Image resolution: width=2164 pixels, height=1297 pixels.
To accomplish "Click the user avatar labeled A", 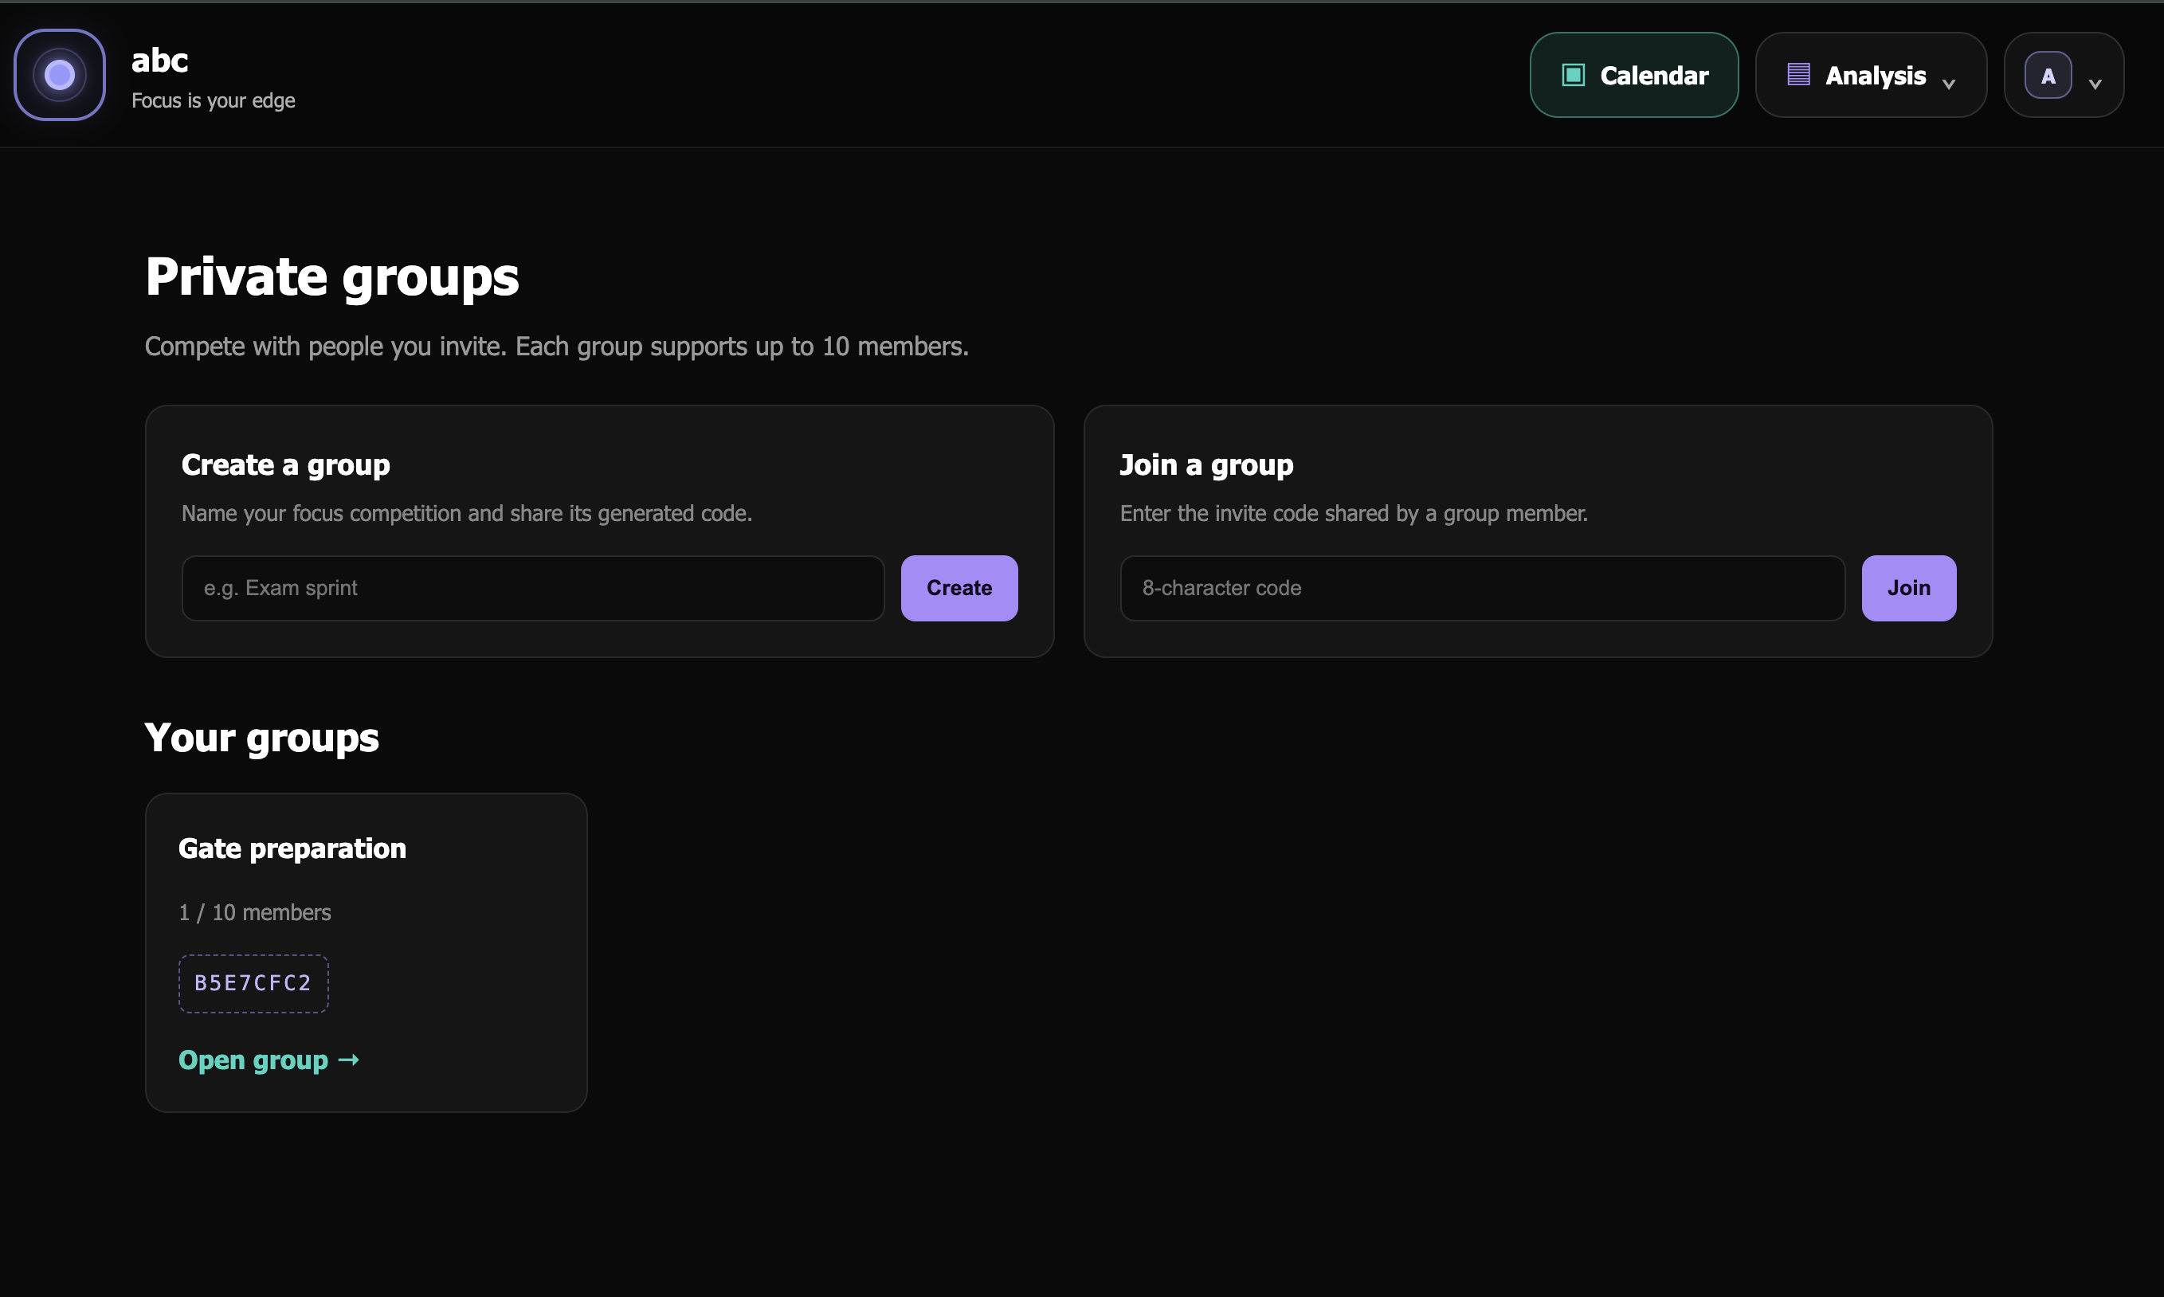I will pyautogui.click(x=2048, y=76).
